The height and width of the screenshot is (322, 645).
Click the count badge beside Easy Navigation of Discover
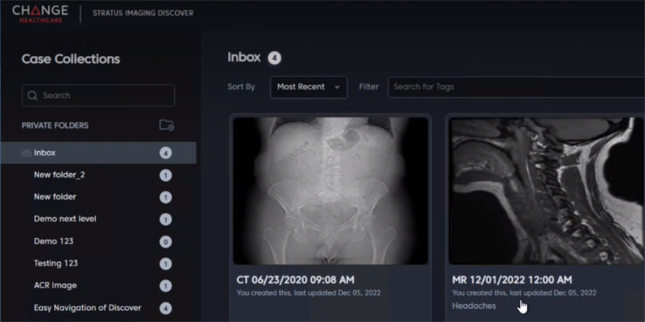pyautogui.click(x=166, y=309)
